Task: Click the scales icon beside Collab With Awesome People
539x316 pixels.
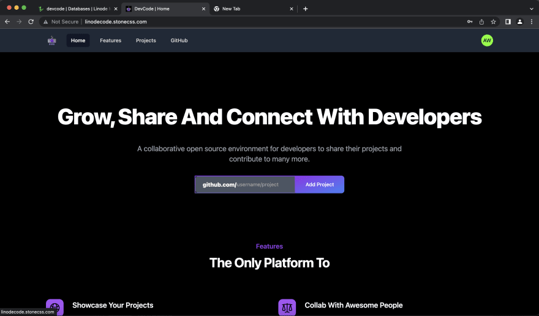Action: pyautogui.click(x=287, y=307)
